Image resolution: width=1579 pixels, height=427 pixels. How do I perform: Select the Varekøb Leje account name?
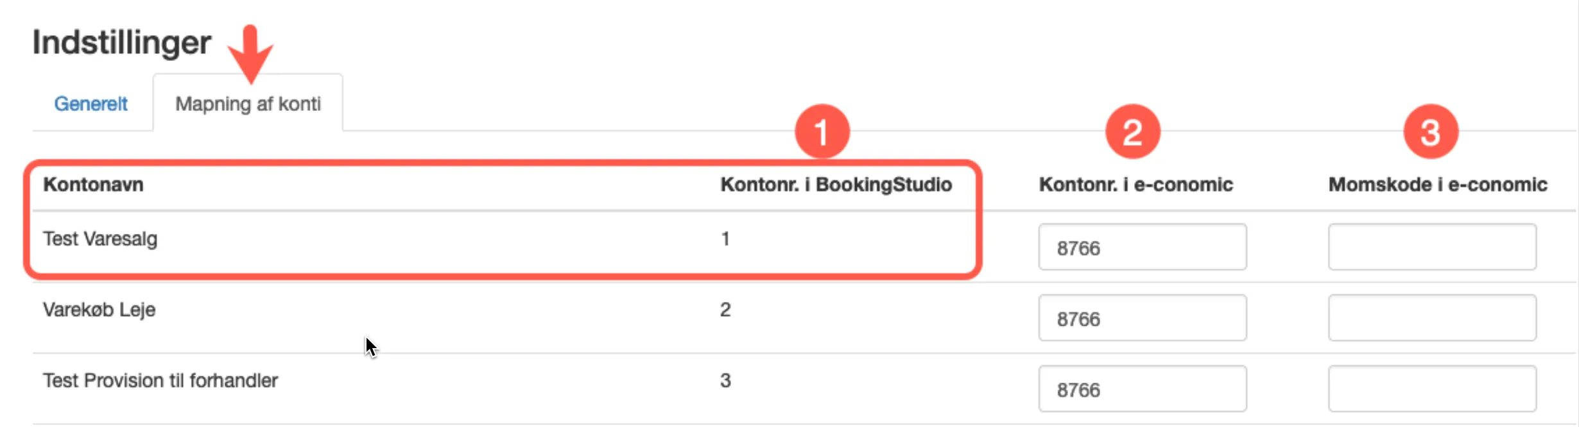99,310
